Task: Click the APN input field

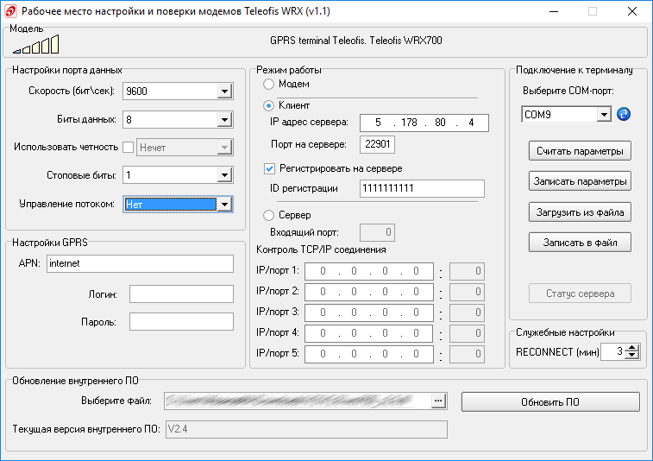Action: point(140,264)
